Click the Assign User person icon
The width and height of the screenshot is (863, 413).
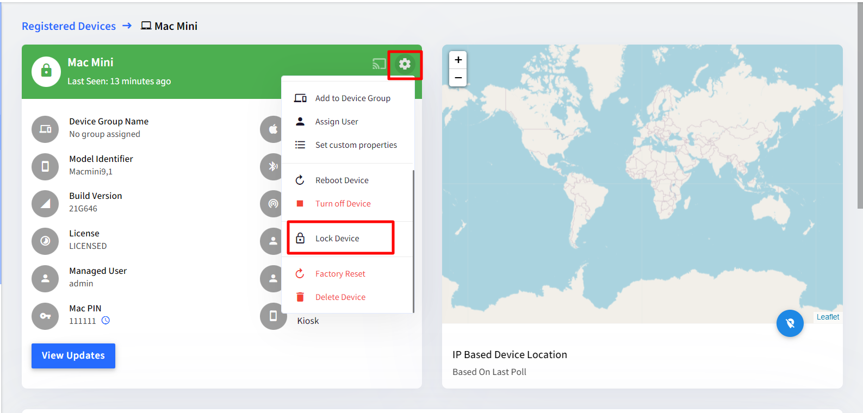(300, 122)
